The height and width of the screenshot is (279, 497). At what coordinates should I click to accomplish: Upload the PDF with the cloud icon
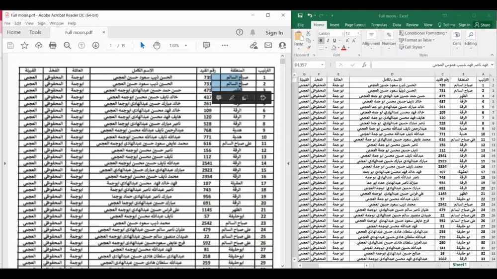pos(39,46)
